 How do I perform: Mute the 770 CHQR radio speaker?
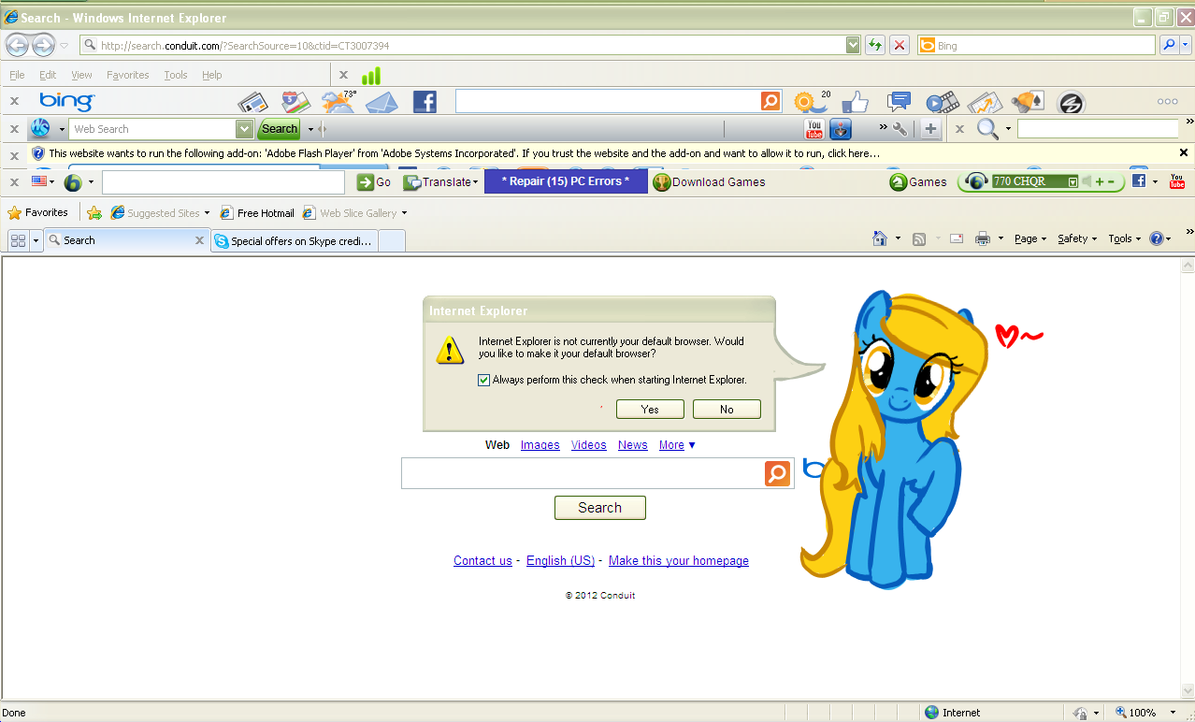point(1087,181)
